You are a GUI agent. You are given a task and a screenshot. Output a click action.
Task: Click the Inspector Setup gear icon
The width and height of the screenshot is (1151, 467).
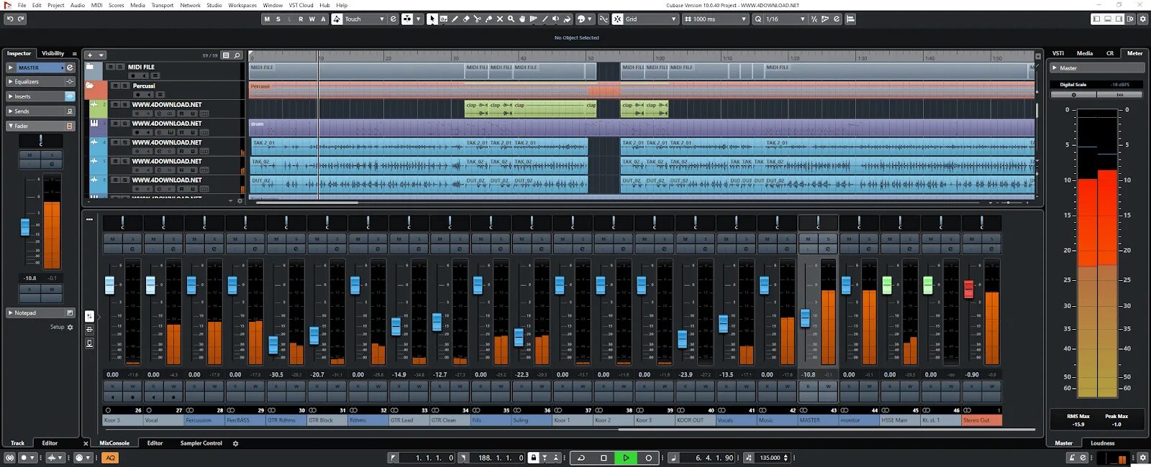[70, 327]
